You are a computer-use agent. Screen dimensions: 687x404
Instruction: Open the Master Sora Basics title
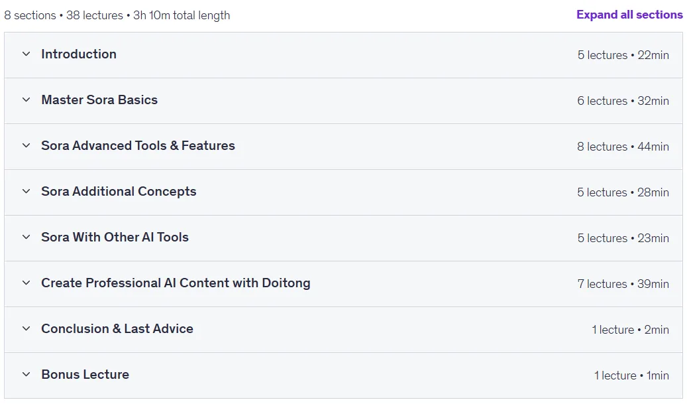pyautogui.click(x=99, y=100)
